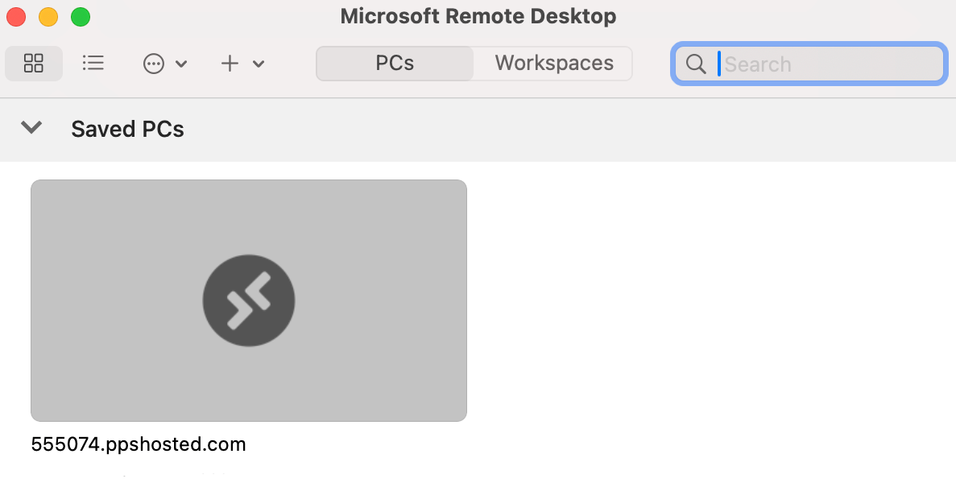Minimize the window with the yellow button
Screen dimensions: 956x487
(x=48, y=17)
